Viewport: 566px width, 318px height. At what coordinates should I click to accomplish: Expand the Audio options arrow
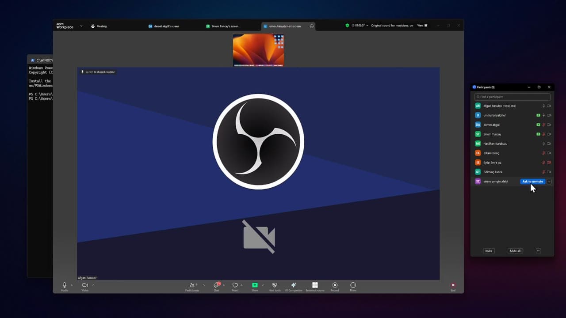72,285
